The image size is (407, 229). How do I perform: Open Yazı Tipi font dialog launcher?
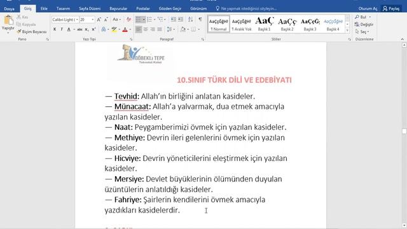pyautogui.click(x=131, y=39)
